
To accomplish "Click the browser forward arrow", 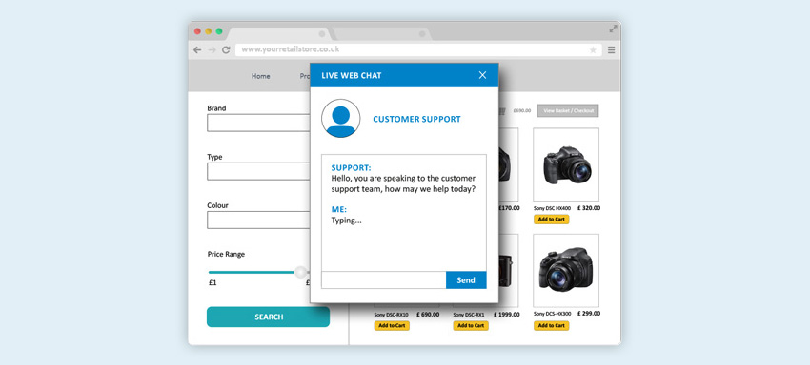I will tap(212, 50).
